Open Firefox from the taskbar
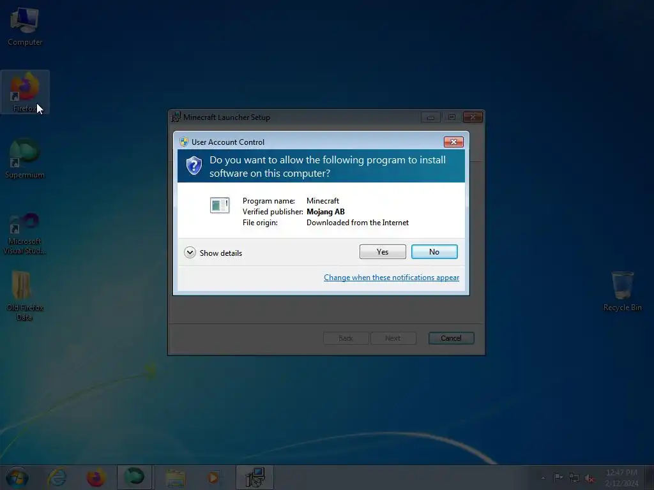 click(96, 477)
